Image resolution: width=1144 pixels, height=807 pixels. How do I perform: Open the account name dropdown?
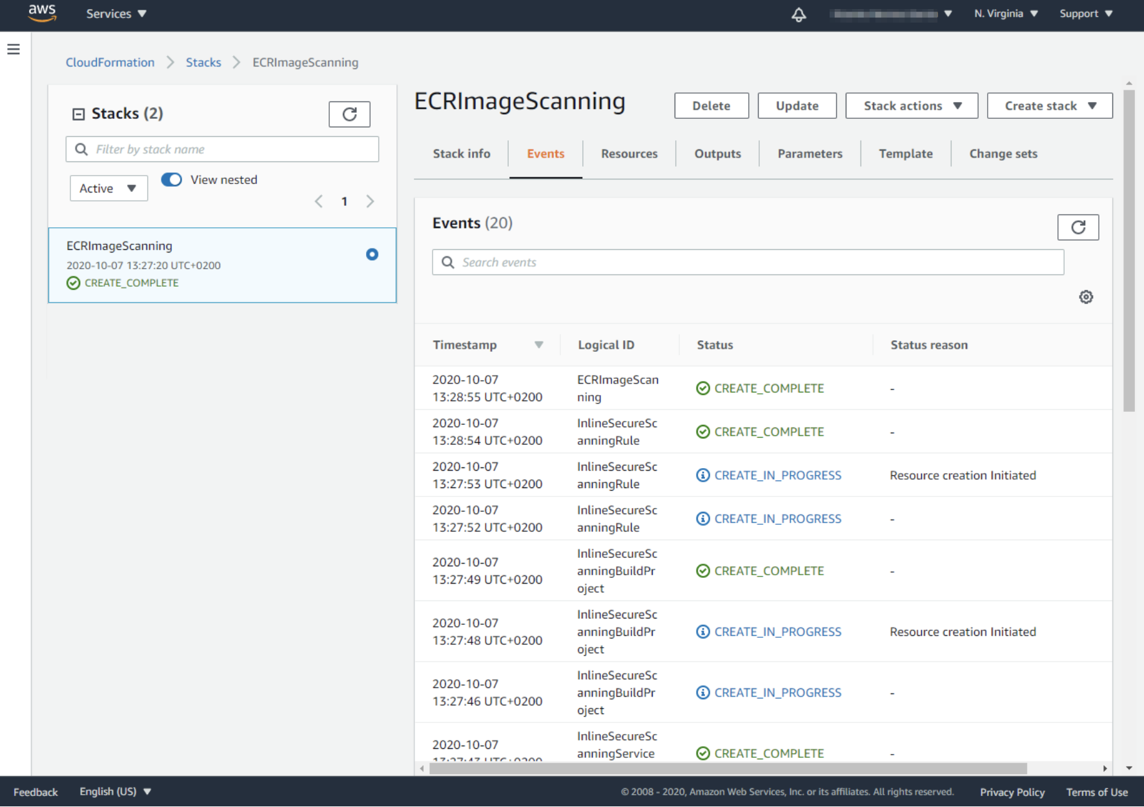pyautogui.click(x=891, y=14)
